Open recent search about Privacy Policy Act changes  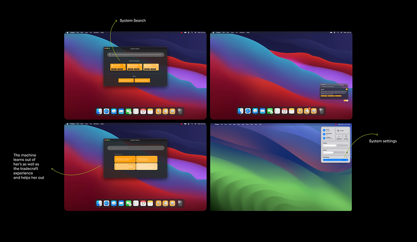pos(125,159)
